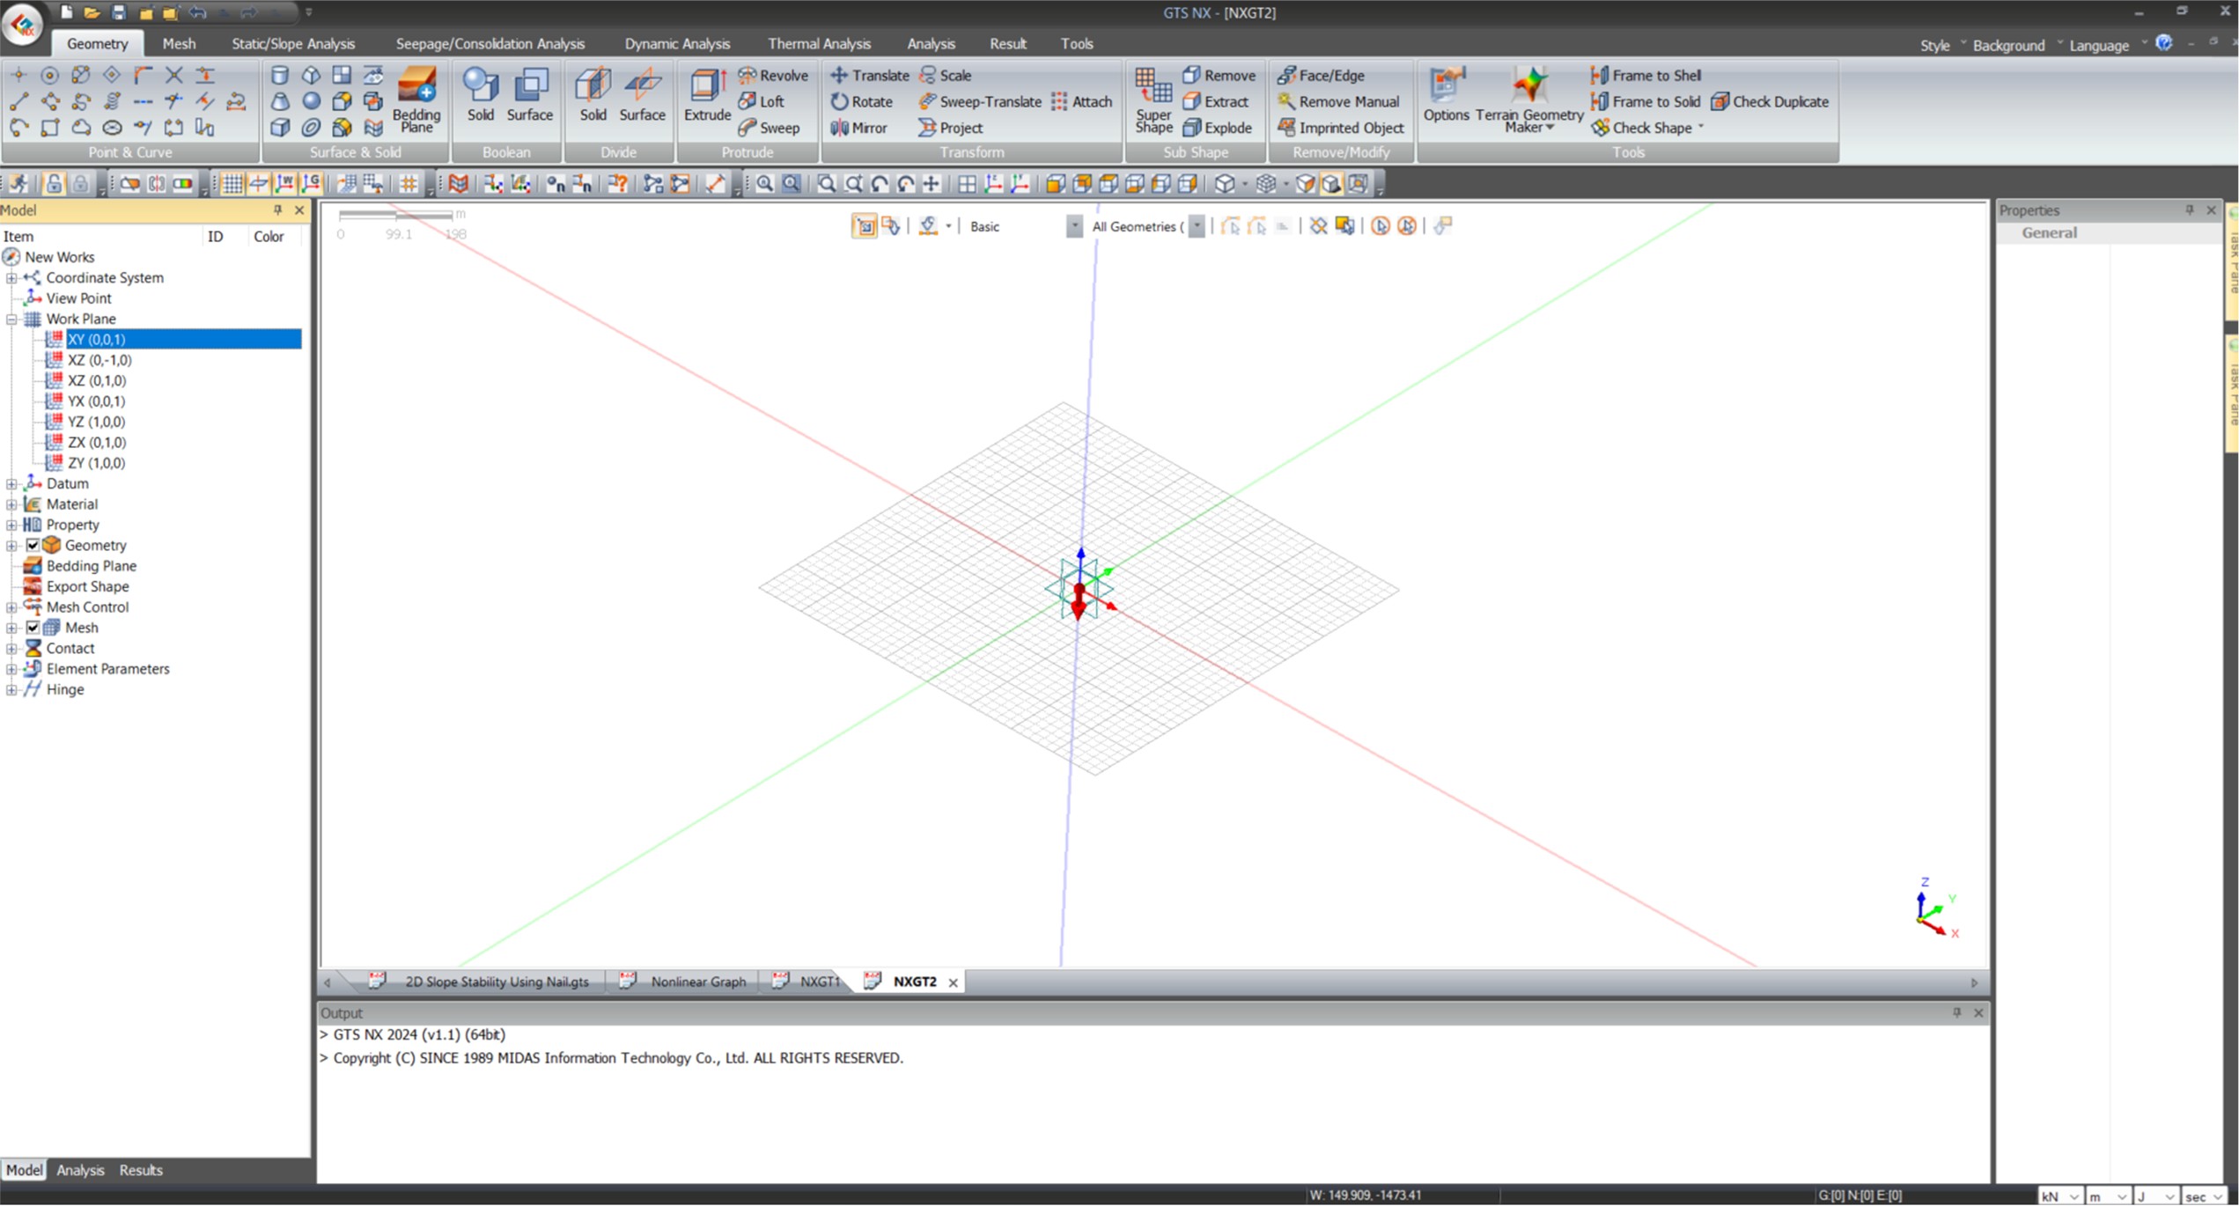The width and height of the screenshot is (2239, 1206).
Task: Open the All Geometries filter dropdown
Action: 1197,226
